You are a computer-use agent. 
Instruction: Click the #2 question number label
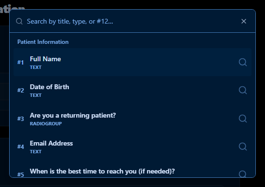coord(21,90)
